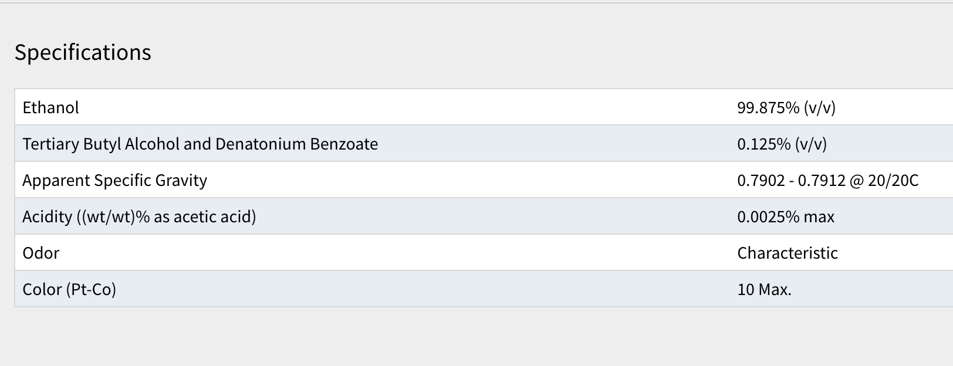The height and width of the screenshot is (366, 953).
Task: Select the 'Apparent Specific Gravity' label
Action: (114, 180)
